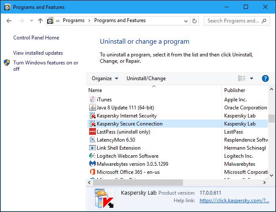Select the Java 8 Update 111 icon
Screen dimensions: 276x212
[x=93, y=108]
